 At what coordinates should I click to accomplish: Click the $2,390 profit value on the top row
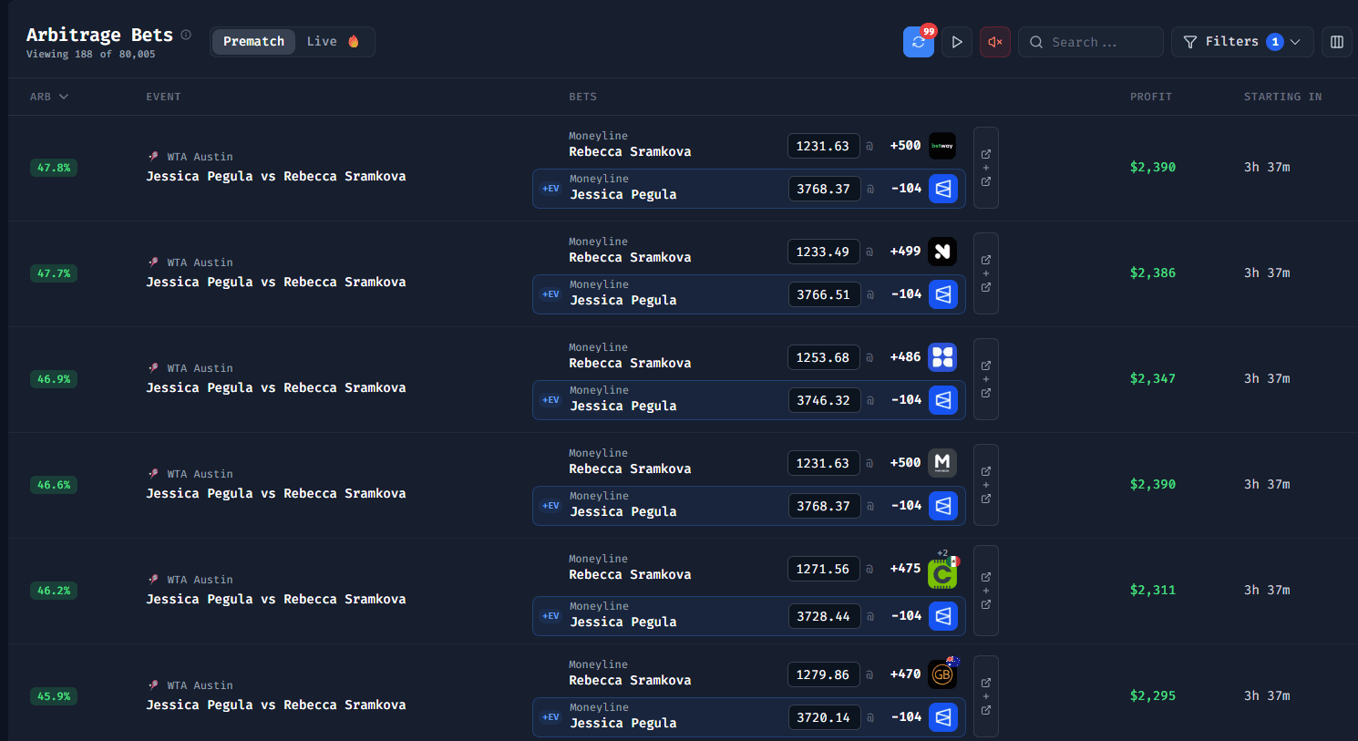point(1152,167)
